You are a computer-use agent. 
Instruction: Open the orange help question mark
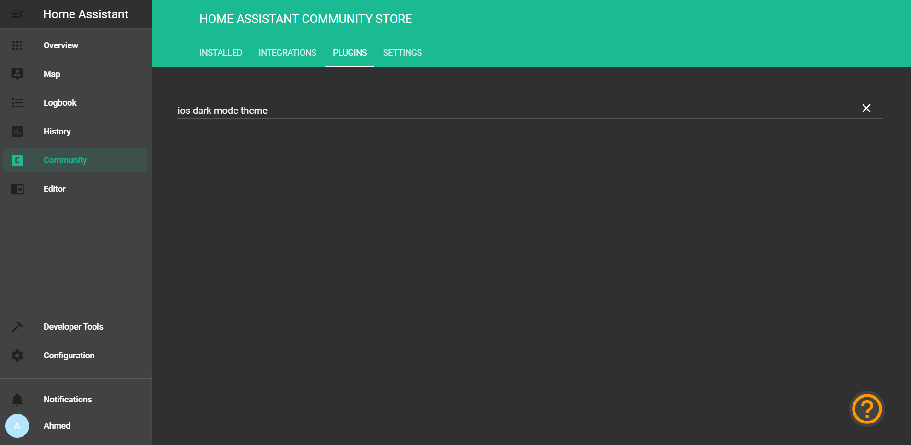(867, 409)
